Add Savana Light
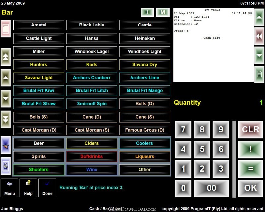The height and width of the screenshot is (212, 265). pyautogui.click(x=39, y=78)
